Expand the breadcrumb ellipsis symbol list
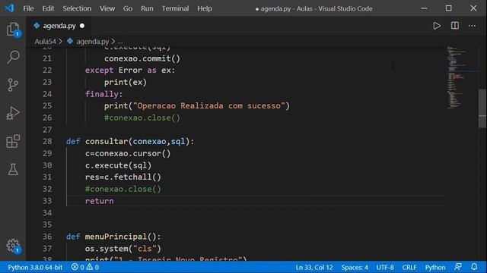This screenshot has width=487, height=273. pyautogui.click(x=120, y=41)
